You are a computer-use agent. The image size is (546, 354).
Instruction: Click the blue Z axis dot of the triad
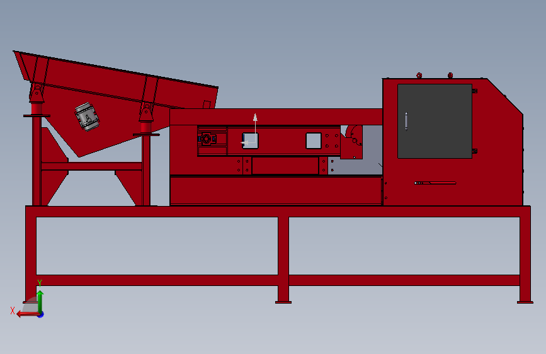click(41, 315)
